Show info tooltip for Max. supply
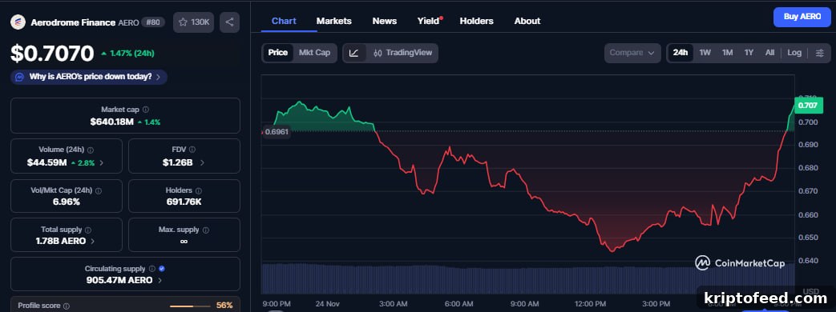 pos(206,230)
